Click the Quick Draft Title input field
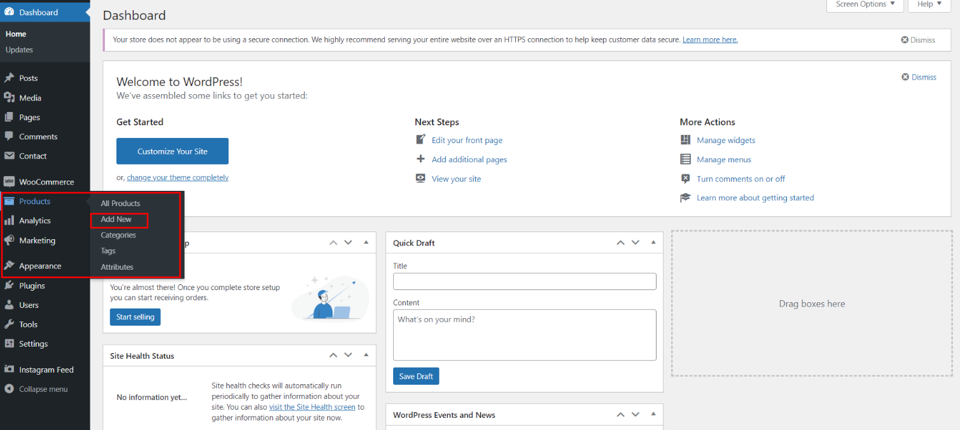Image resolution: width=960 pixels, height=430 pixels. (x=524, y=281)
